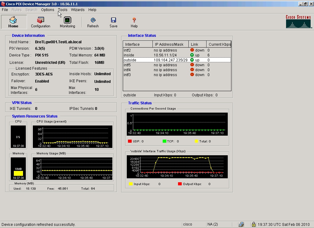
Task: Click the Current Kbps column header
Action: [x=219, y=44]
